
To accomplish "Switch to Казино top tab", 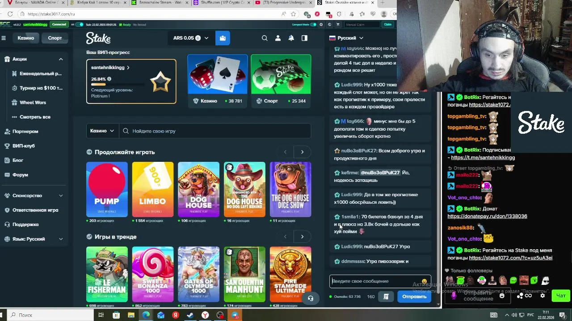I will click(x=26, y=38).
